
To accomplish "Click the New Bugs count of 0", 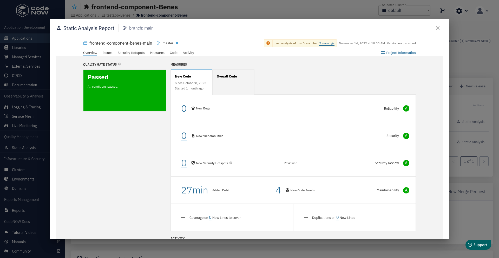I will click(x=184, y=108).
